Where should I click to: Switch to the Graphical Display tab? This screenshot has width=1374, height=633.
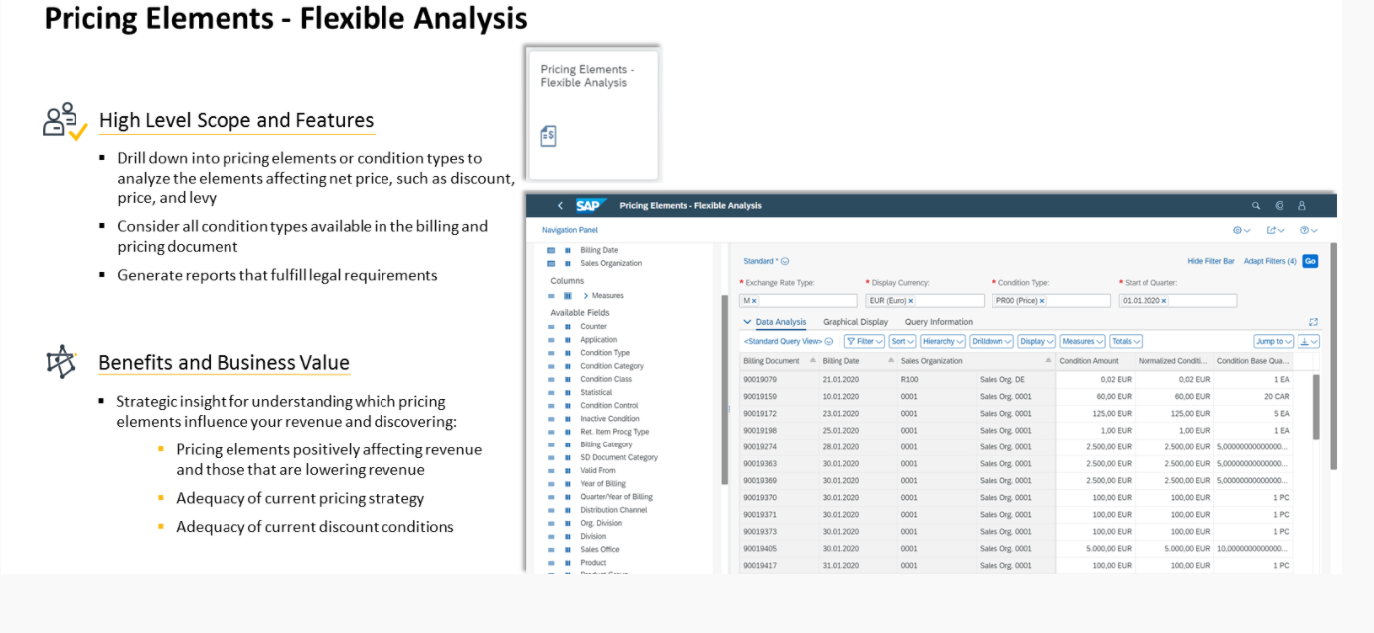click(854, 322)
